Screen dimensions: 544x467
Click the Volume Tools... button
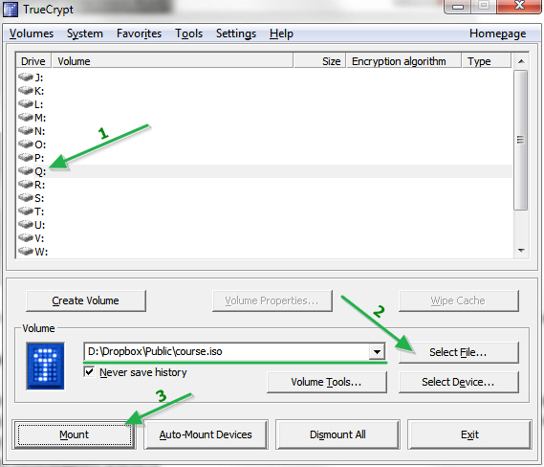pos(326,382)
